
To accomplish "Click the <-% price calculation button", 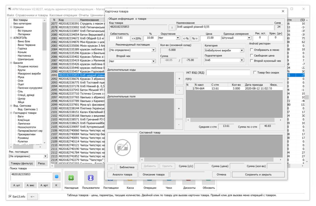I will [x=186, y=38].
